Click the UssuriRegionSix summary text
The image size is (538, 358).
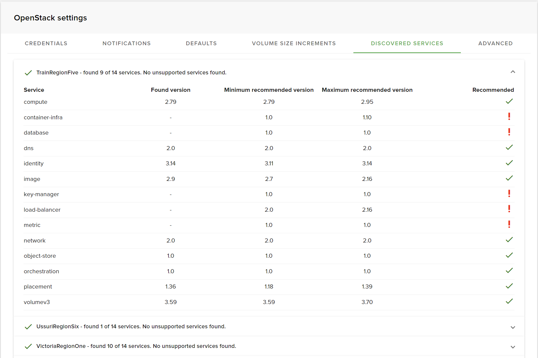tap(131, 326)
